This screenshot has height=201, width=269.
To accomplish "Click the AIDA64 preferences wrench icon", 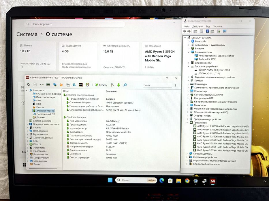I will [112, 85].
